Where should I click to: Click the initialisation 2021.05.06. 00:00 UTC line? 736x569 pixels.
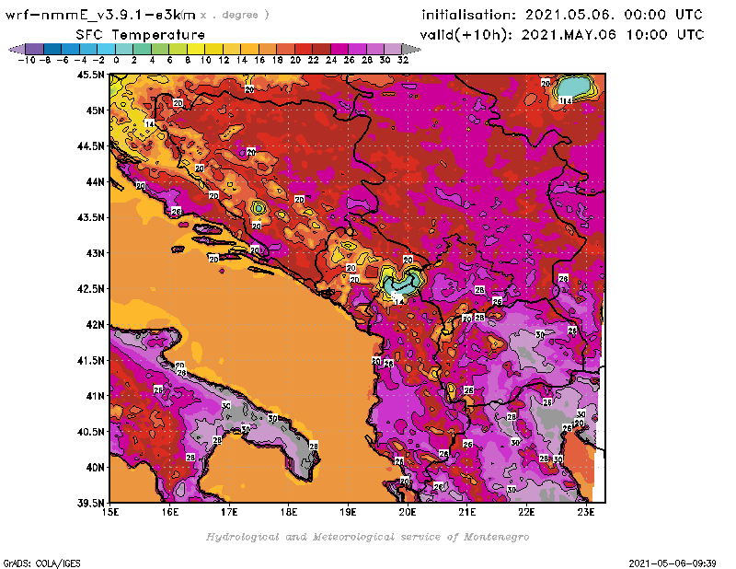[562, 15]
